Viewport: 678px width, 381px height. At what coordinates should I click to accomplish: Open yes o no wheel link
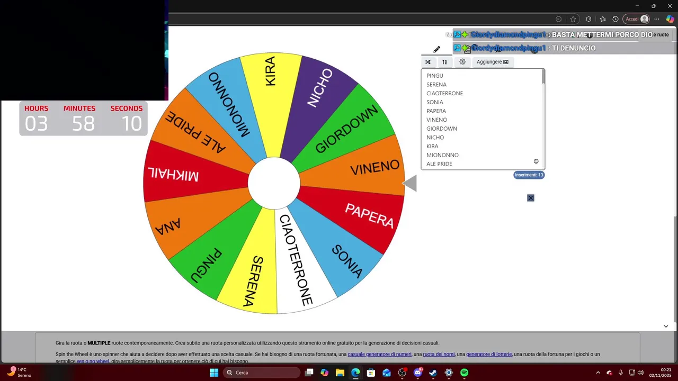(x=93, y=361)
